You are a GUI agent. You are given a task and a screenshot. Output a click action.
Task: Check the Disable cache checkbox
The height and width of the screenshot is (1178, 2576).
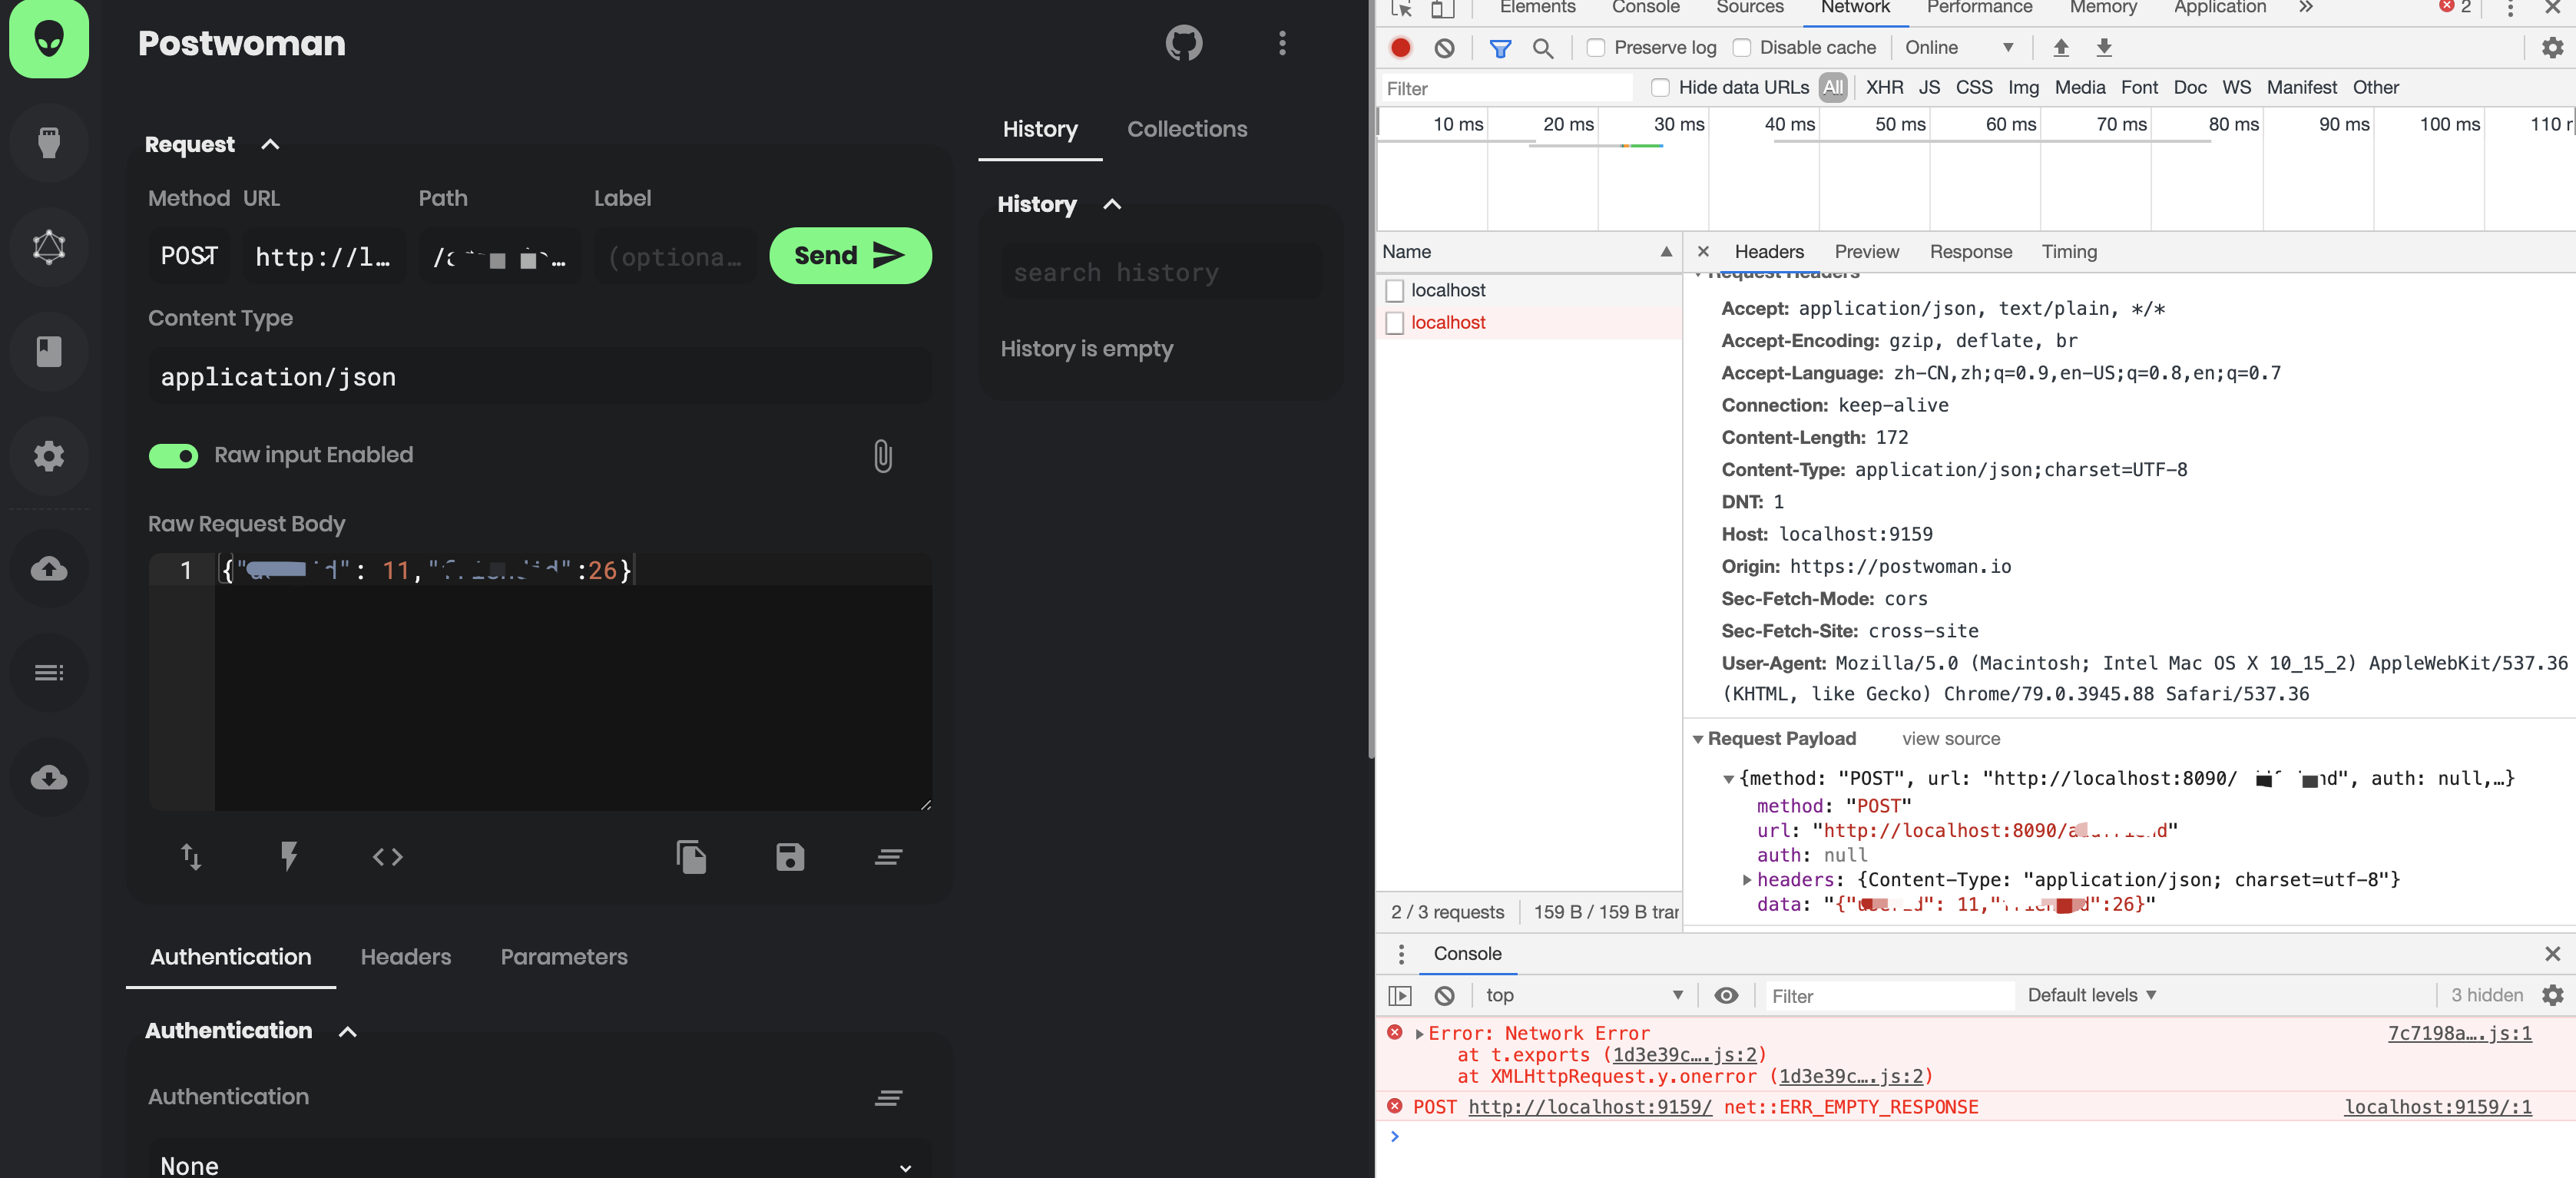pos(1741,47)
